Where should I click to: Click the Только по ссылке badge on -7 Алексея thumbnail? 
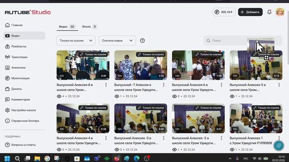(151, 54)
